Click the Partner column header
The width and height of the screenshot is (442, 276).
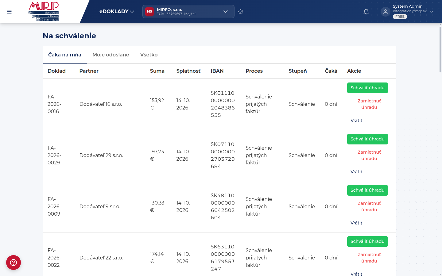(89, 71)
